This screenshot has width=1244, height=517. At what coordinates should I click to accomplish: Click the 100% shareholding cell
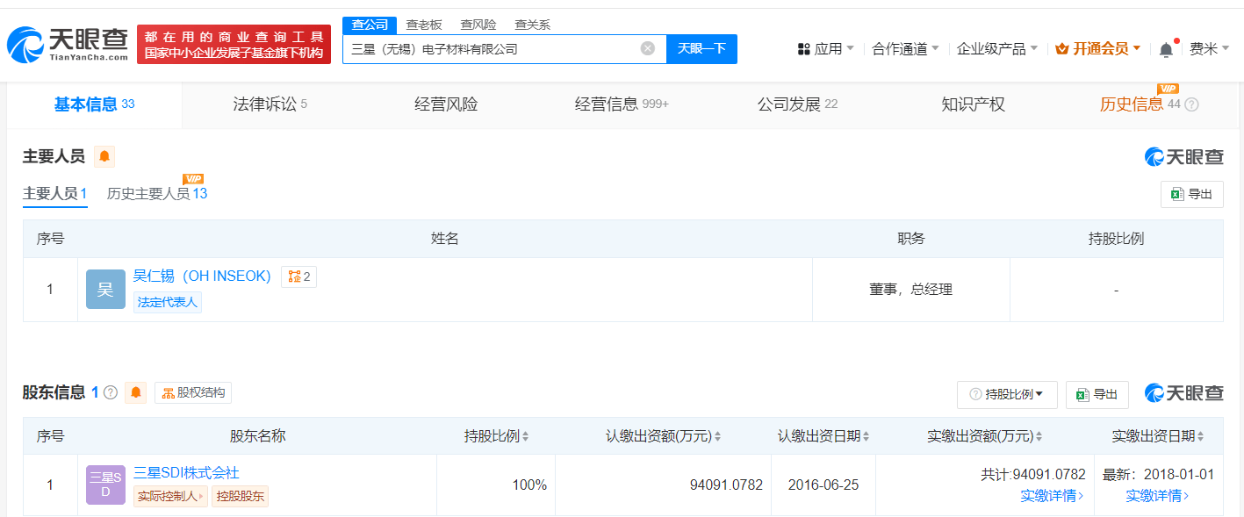(495, 485)
